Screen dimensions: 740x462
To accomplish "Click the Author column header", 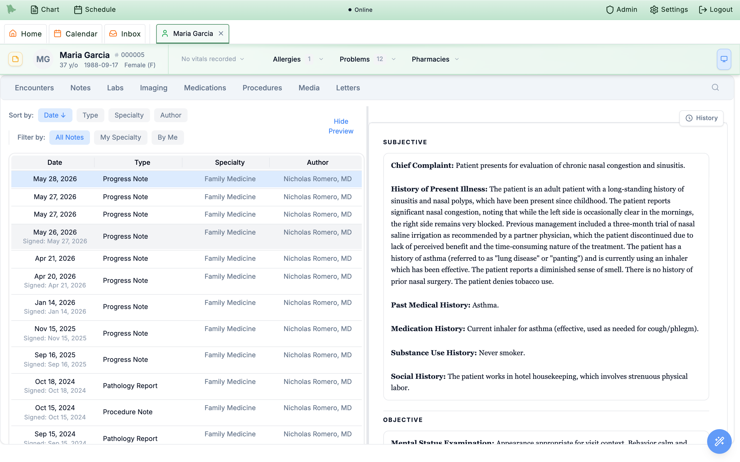I will pos(317,162).
